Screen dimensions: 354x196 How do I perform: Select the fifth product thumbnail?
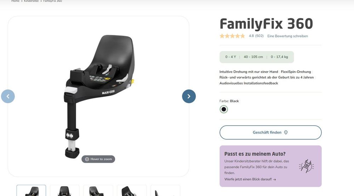pos(165,190)
